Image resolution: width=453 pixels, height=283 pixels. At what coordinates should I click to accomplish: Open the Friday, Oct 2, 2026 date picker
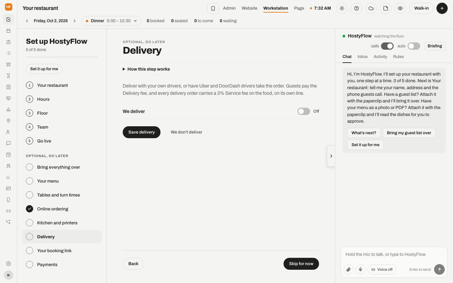(51, 21)
